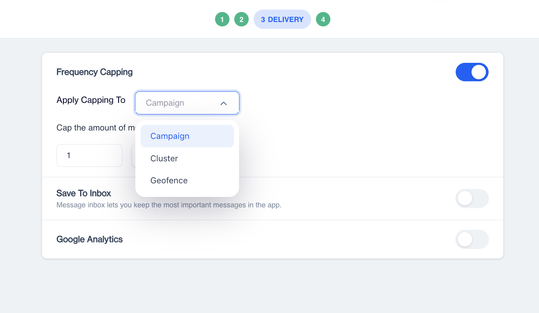Image resolution: width=539 pixels, height=313 pixels.
Task: Collapse the dropdown using the chevron arrow
Action: click(x=224, y=103)
